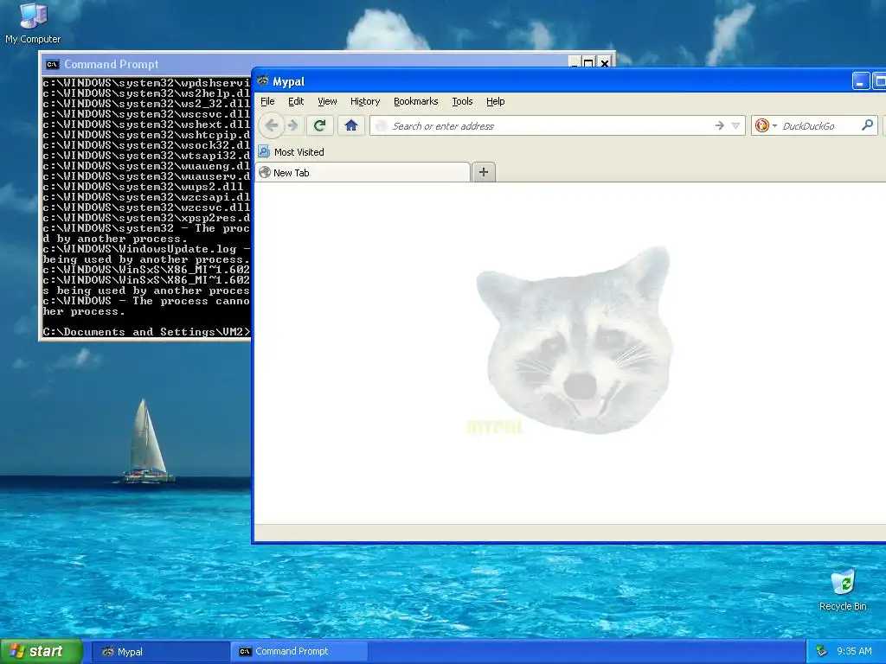Switch to Command Prompt taskbar button

pyautogui.click(x=299, y=652)
